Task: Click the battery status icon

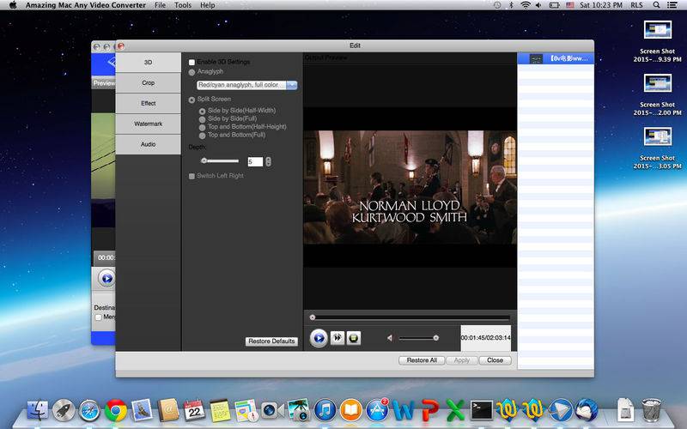Action: pyautogui.click(x=554, y=5)
